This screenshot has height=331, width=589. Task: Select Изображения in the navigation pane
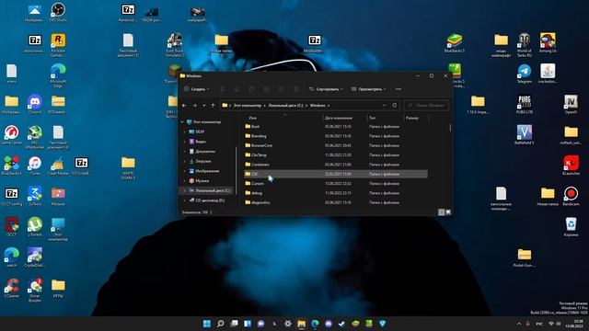coord(207,171)
